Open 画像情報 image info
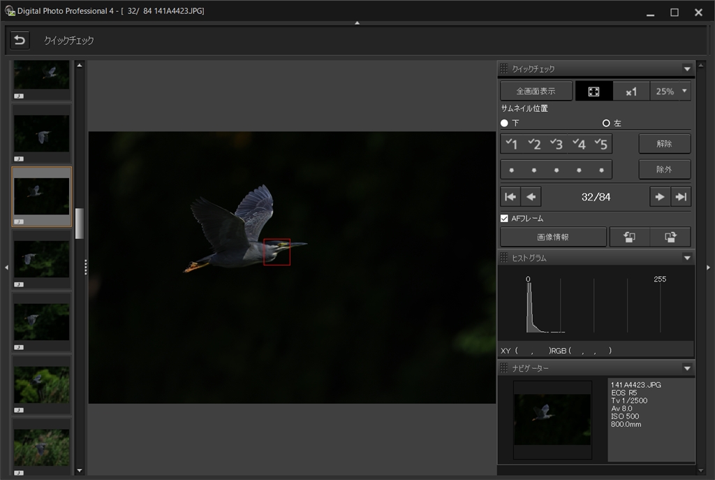The height and width of the screenshot is (480, 715). tap(553, 237)
